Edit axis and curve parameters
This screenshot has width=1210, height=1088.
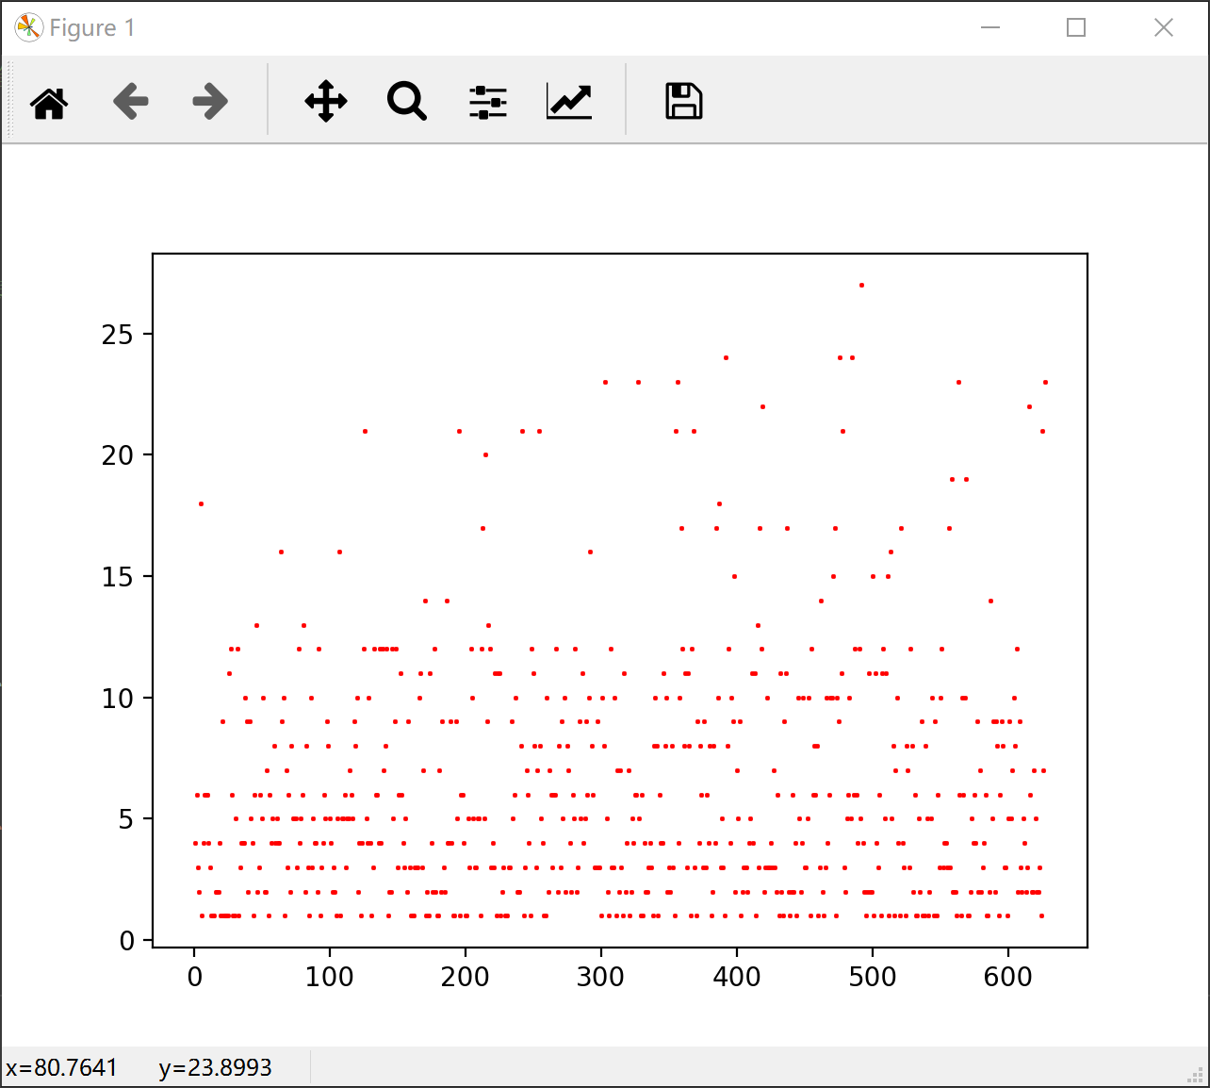(569, 102)
